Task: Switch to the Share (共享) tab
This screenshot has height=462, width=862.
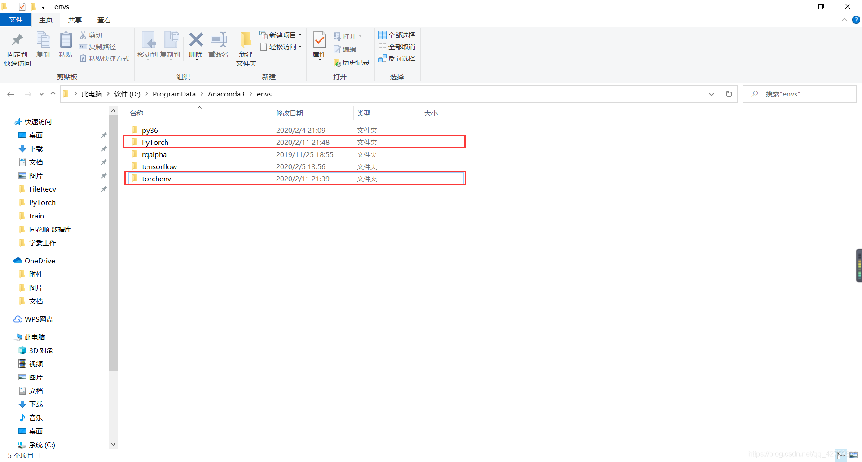Action: point(75,20)
